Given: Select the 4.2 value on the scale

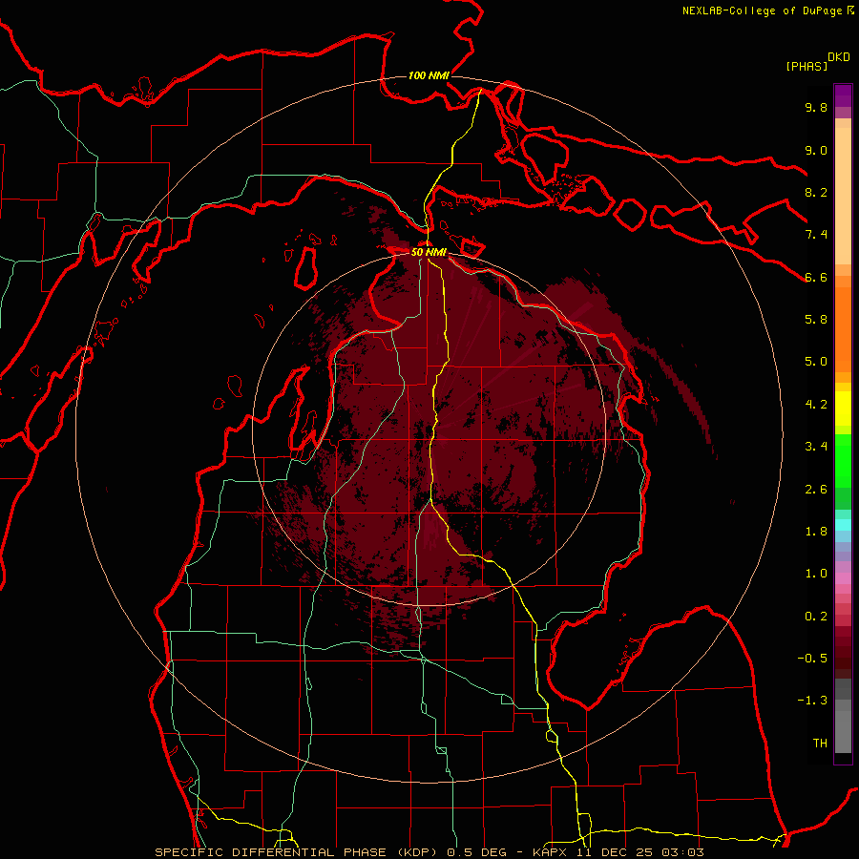Looking at the screenshot, I should point(816,405).
